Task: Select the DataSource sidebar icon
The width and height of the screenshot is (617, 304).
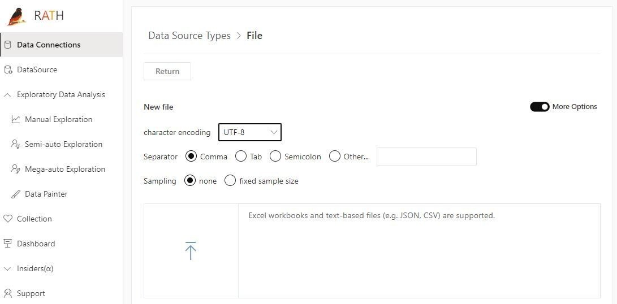Action: [x=8, y=70]
